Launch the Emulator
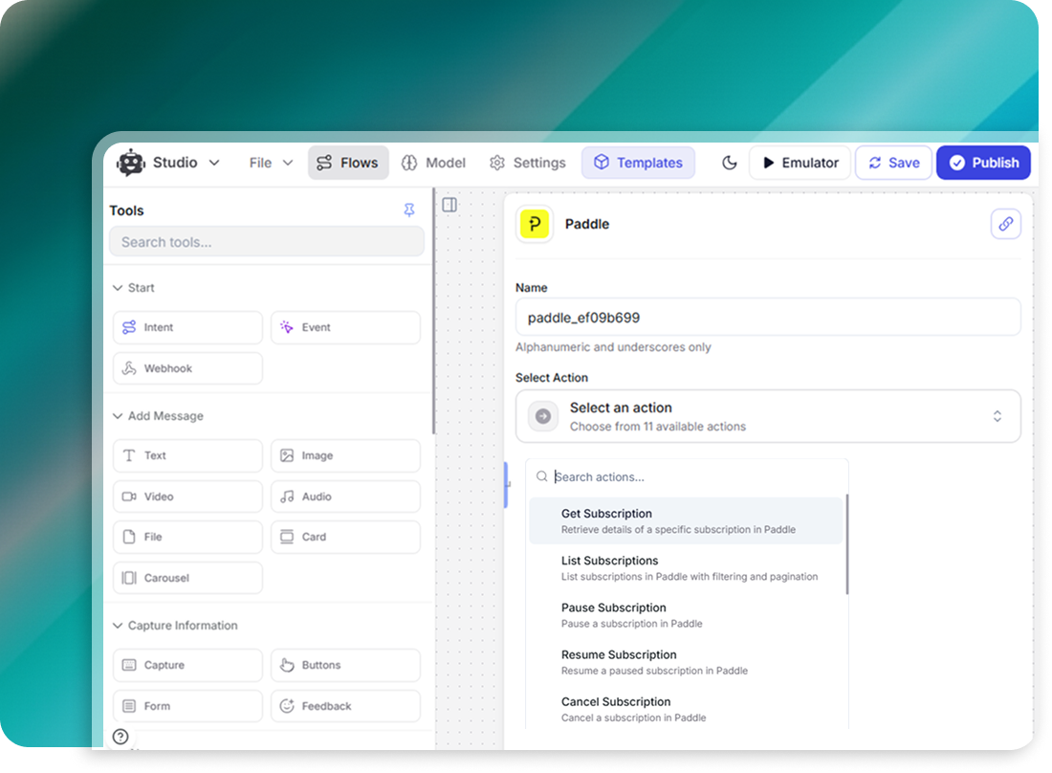 tap(800, 163)
